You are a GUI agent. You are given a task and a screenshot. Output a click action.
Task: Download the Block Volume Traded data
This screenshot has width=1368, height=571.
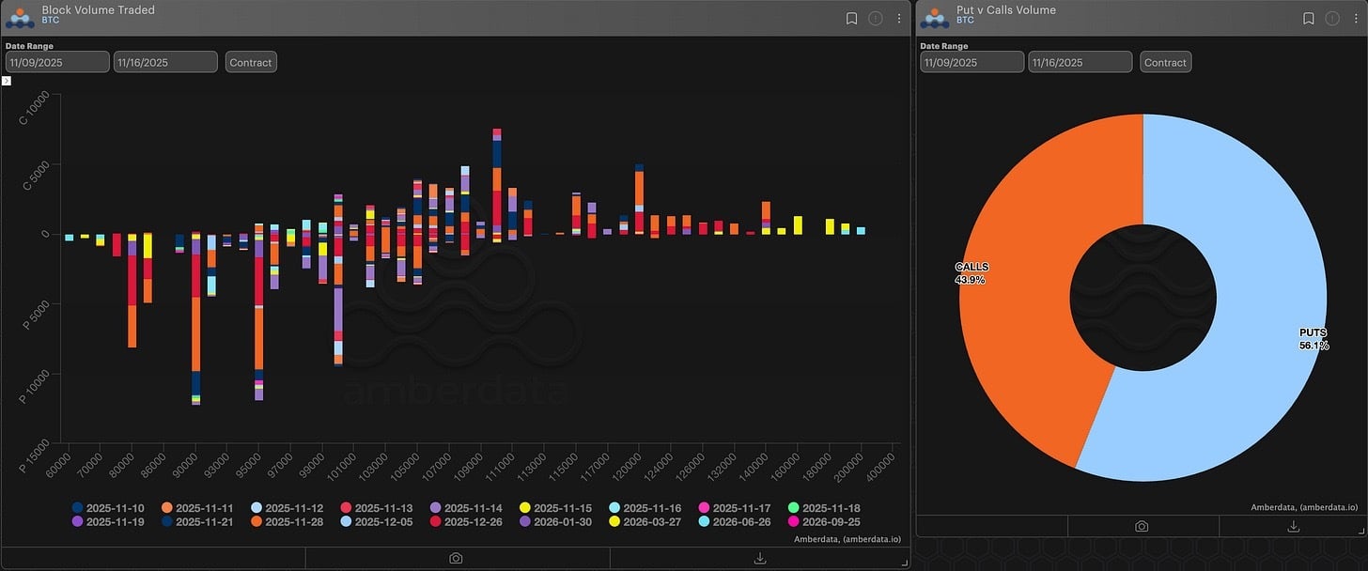(758, 557)
